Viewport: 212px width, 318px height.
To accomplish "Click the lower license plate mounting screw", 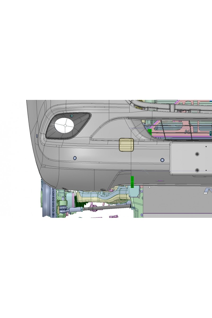I will pos(197,170).
